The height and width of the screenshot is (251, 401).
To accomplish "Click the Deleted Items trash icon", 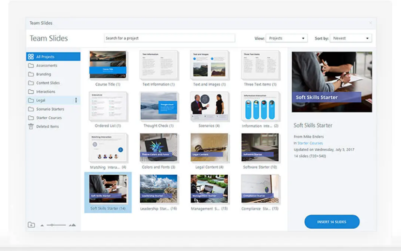I will (31, 126).
